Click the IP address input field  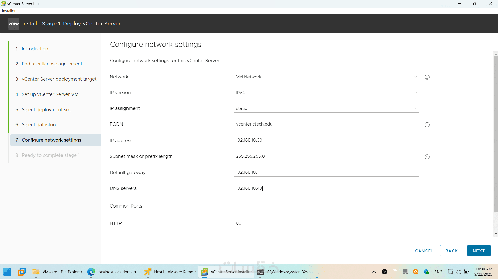pyautogui.click(x=327, y=140)
